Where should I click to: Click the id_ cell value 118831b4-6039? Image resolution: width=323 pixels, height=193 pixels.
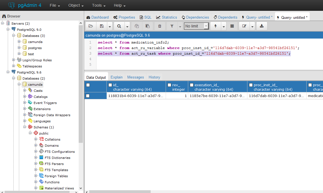pos(136,96)
